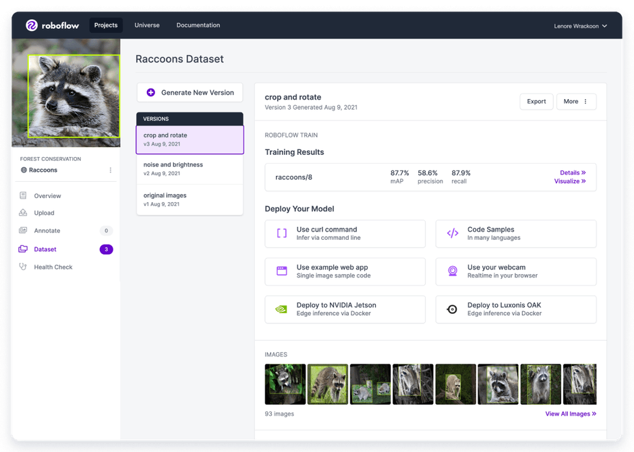634x452 pixels.
Task: Expand the More options menu
Action: [x=576, y=102]
